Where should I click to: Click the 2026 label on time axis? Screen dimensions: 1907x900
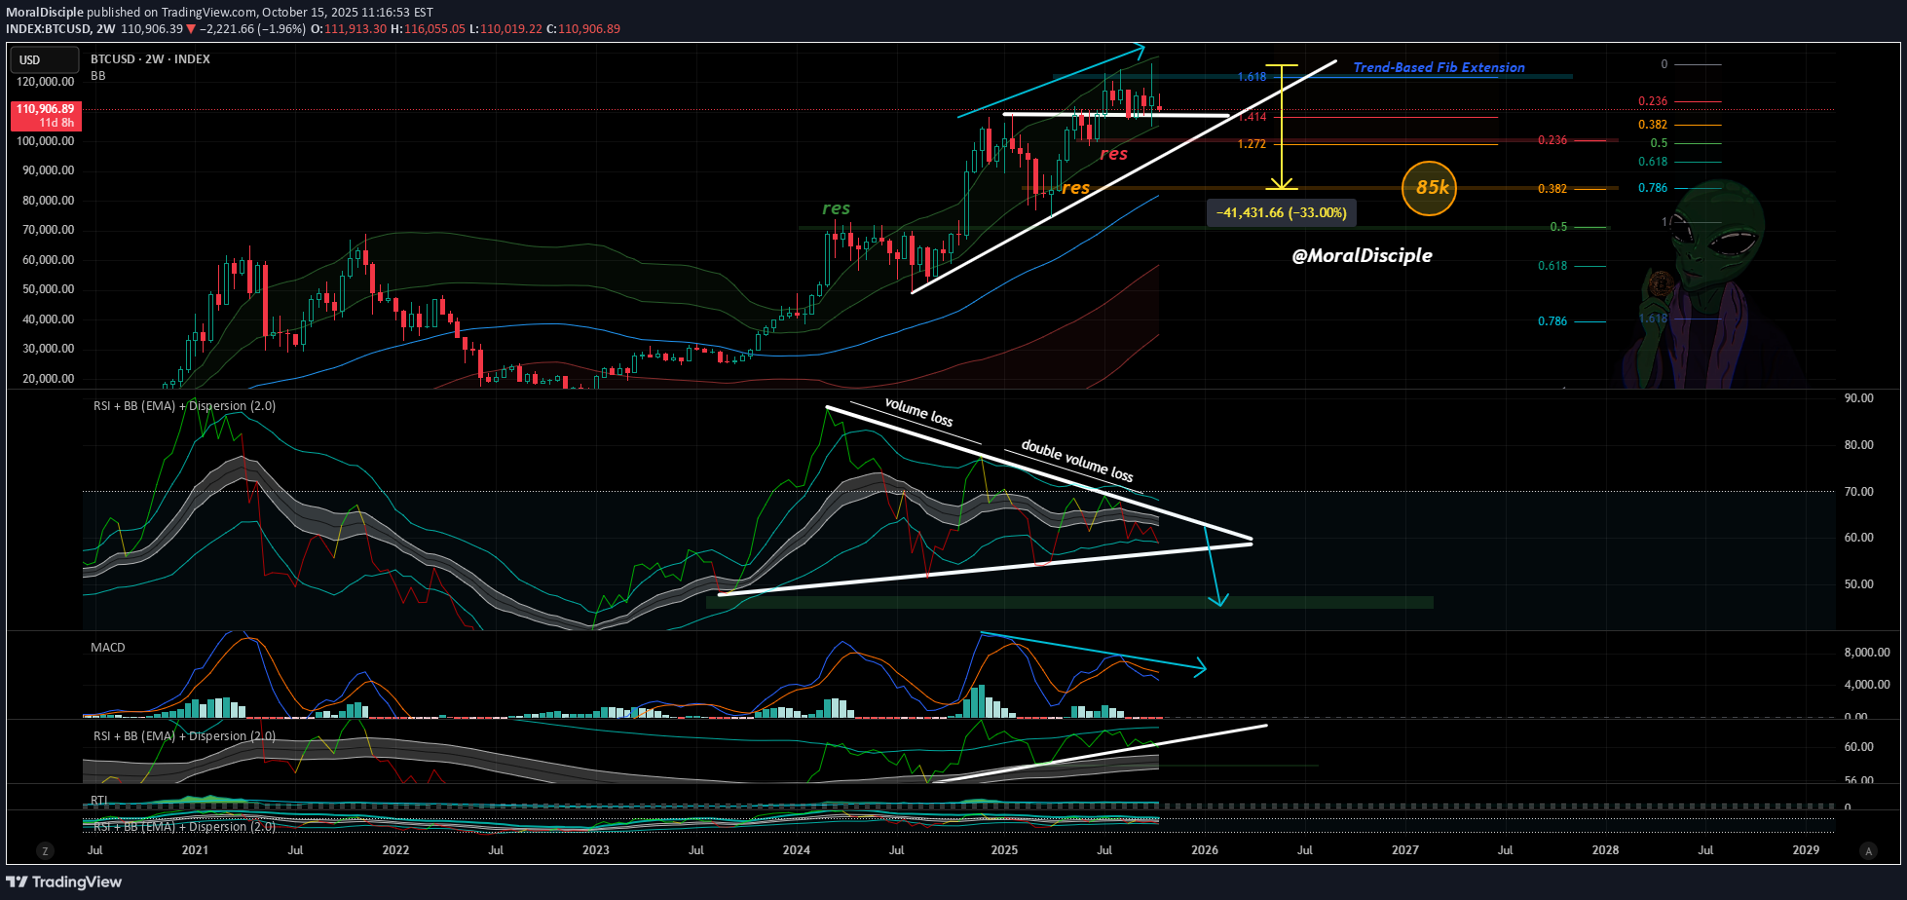(x=1205, y=850)
